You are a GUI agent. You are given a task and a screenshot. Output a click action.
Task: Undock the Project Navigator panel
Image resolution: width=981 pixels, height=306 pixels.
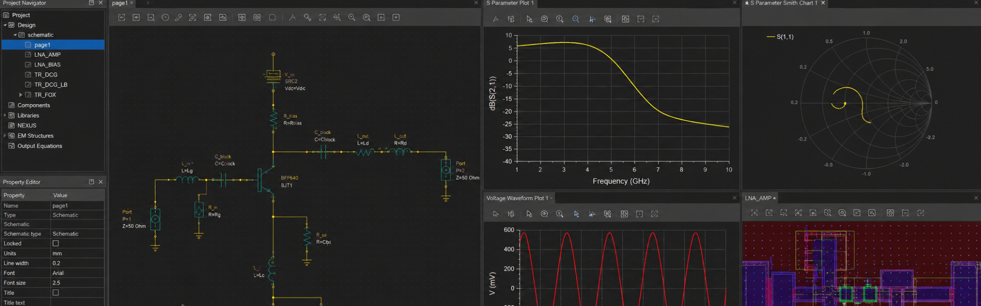tap(91, 3)
